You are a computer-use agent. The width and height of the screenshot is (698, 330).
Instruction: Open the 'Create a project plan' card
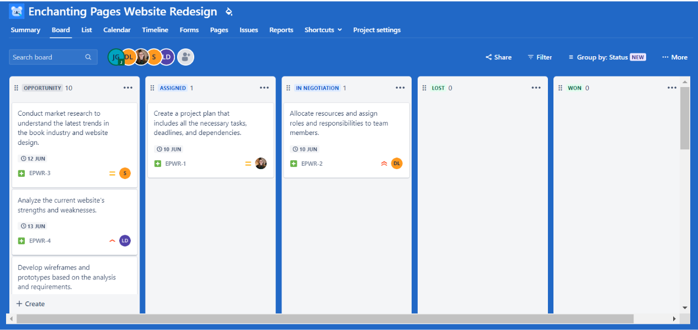[x=211, y=140]
